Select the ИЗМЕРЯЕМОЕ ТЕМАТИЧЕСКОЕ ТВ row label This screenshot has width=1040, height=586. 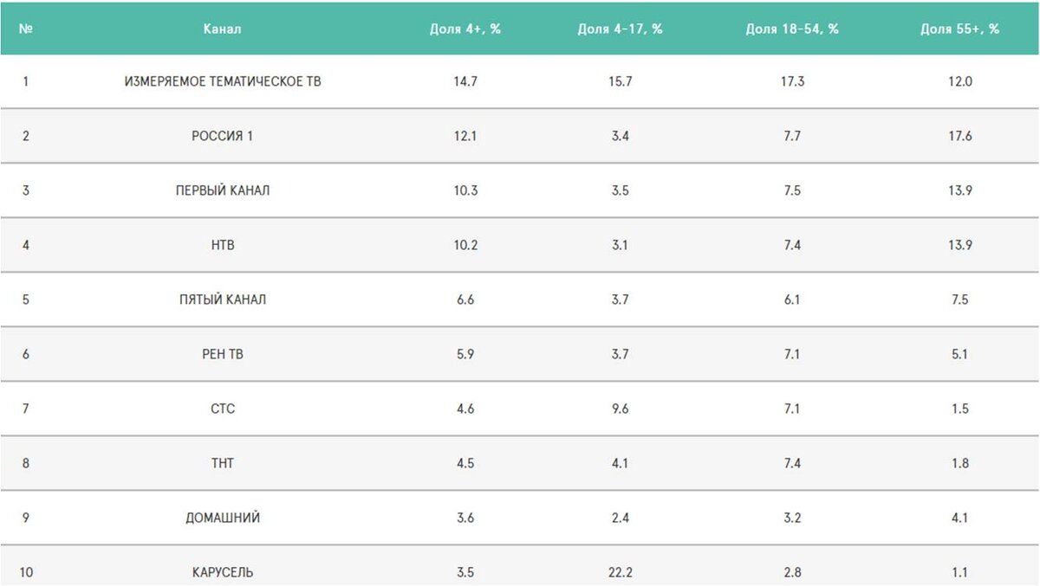(x=223, y=81)
